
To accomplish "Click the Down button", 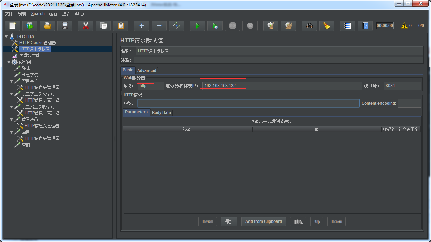I will click(x=337, y=221).
